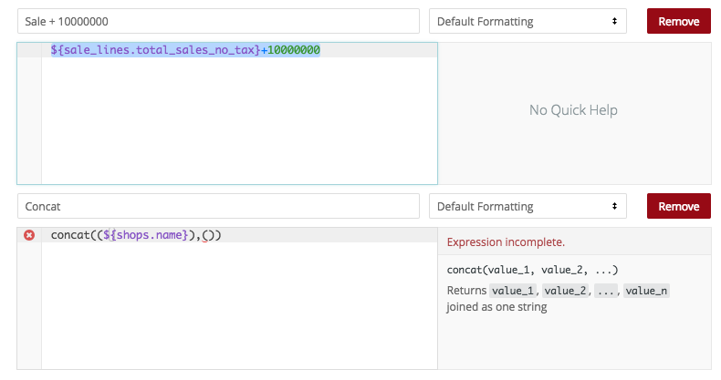721x380 pixels.
Task: Click the 'No Quick Help' text
Action: [573, 109]
